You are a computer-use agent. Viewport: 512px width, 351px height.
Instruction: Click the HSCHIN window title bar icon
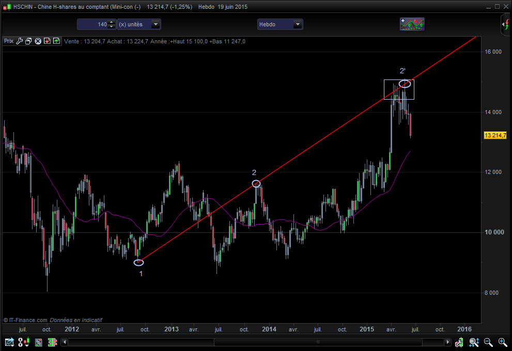click(x=7, y=7)
